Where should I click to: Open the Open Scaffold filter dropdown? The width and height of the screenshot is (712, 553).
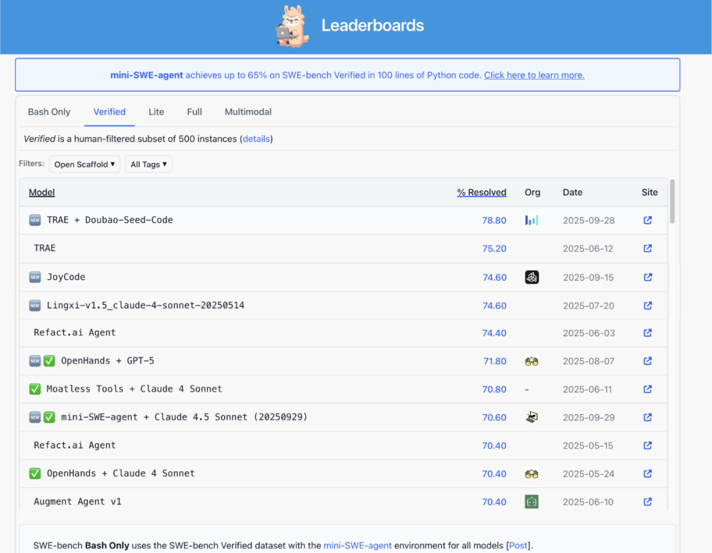click(84, 164)
